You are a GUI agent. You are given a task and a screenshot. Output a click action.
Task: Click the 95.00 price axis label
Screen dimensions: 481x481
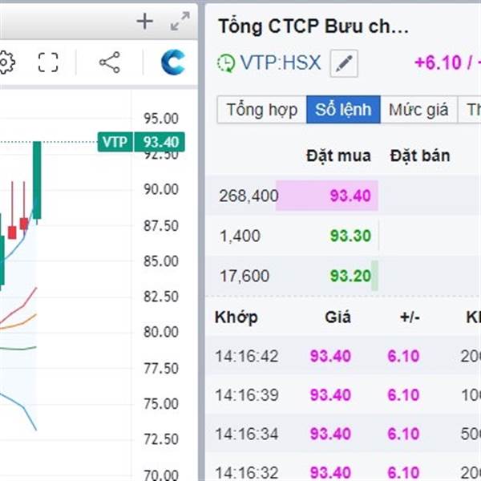[161, 119]
